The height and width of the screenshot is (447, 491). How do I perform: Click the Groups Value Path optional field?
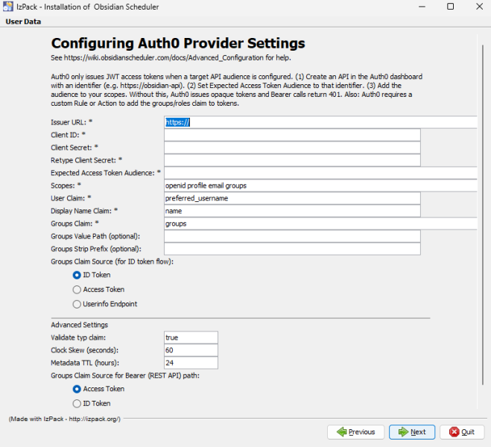[x=292, y=236]
